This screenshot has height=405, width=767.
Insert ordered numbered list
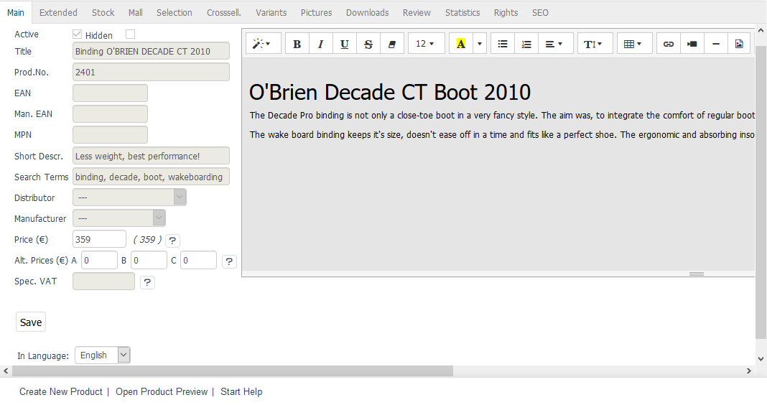tap(526, 44)
